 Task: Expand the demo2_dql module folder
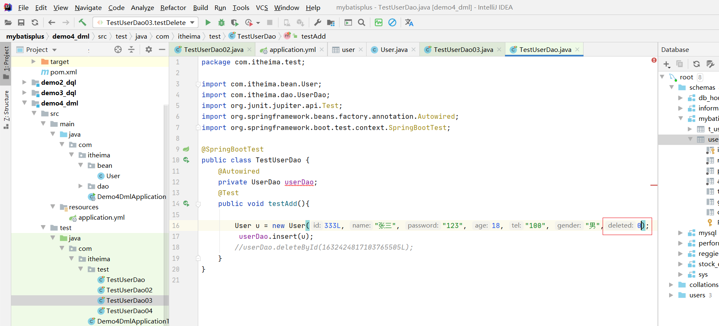click(x=25, y=82)
